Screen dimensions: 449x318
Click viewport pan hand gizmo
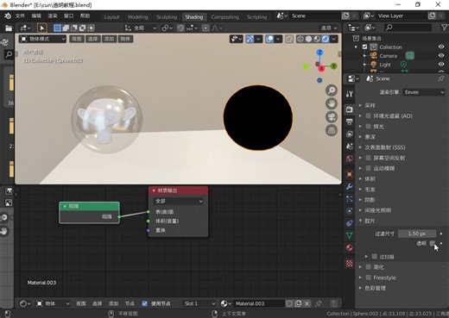point(332,103)
